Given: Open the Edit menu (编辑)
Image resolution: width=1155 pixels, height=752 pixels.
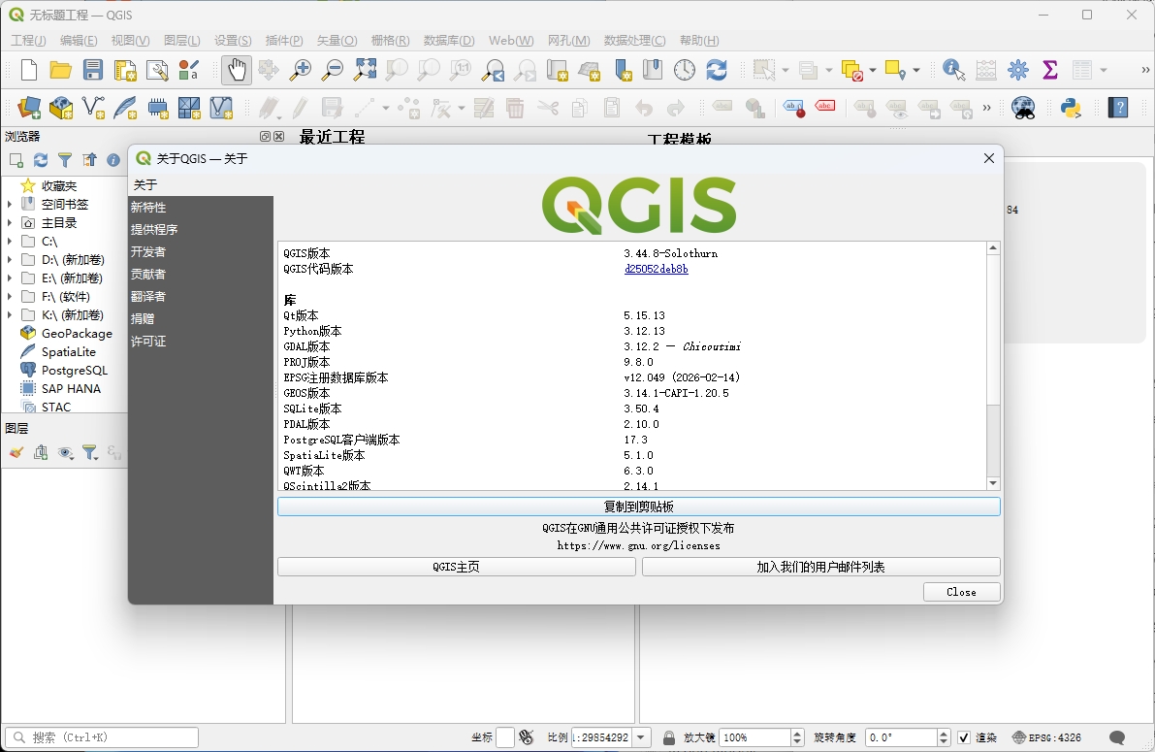Looking at the screenshot, I should coord(79,41).
